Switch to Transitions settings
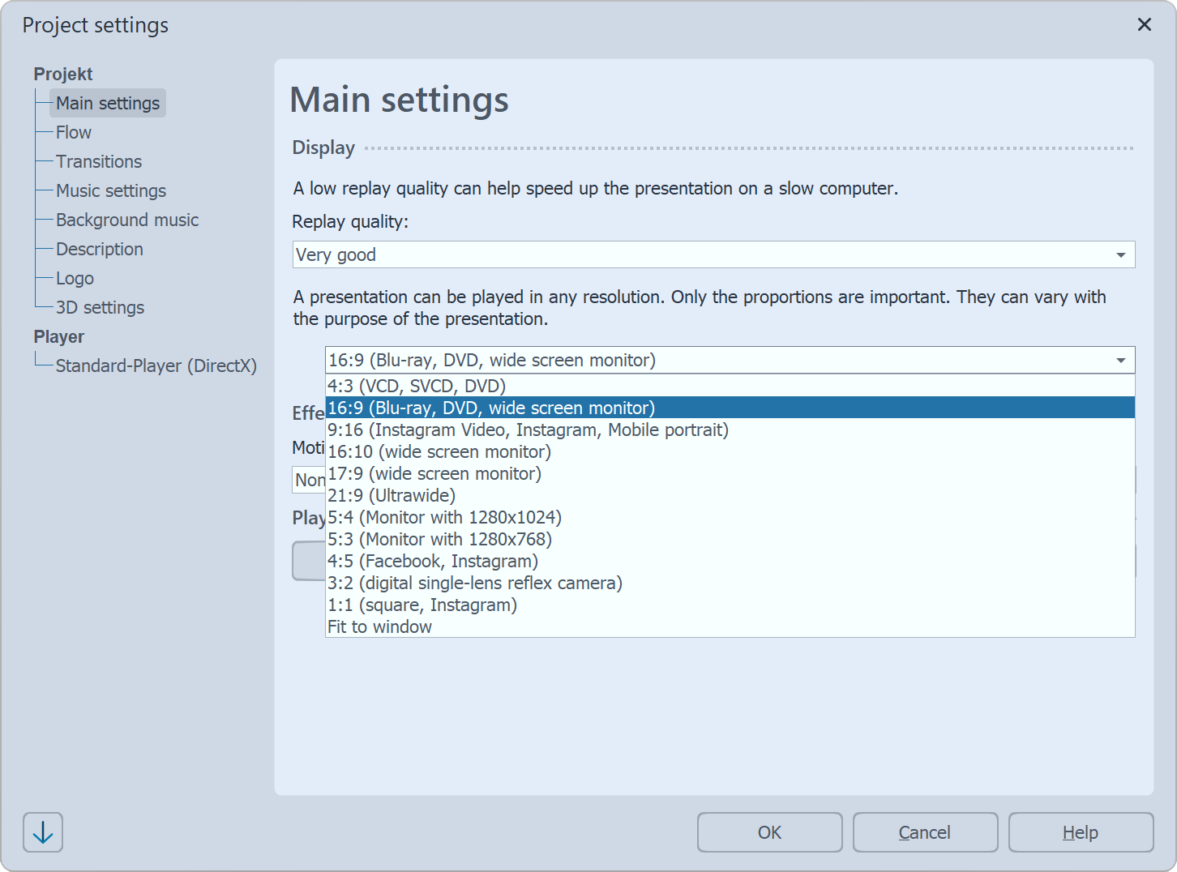The width and height of the screenshot is (1177, 872). 98,161
